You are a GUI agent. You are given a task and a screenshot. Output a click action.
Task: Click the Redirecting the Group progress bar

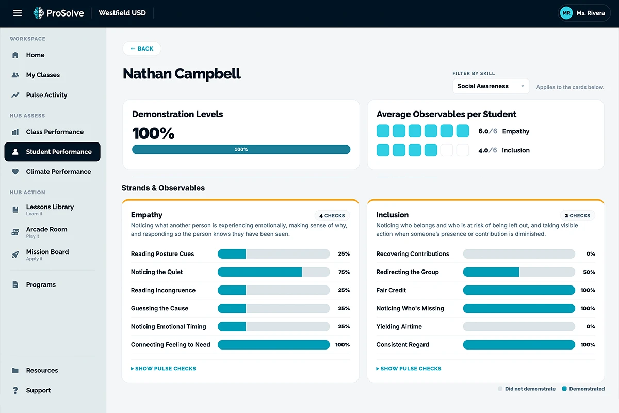(519, 272)
